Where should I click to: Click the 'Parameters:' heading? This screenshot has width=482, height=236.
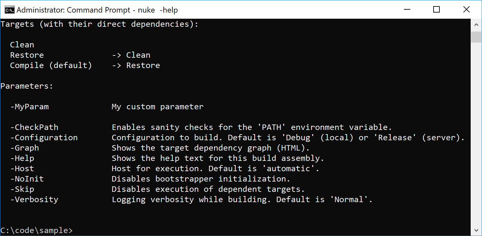(x=27, y=86)
